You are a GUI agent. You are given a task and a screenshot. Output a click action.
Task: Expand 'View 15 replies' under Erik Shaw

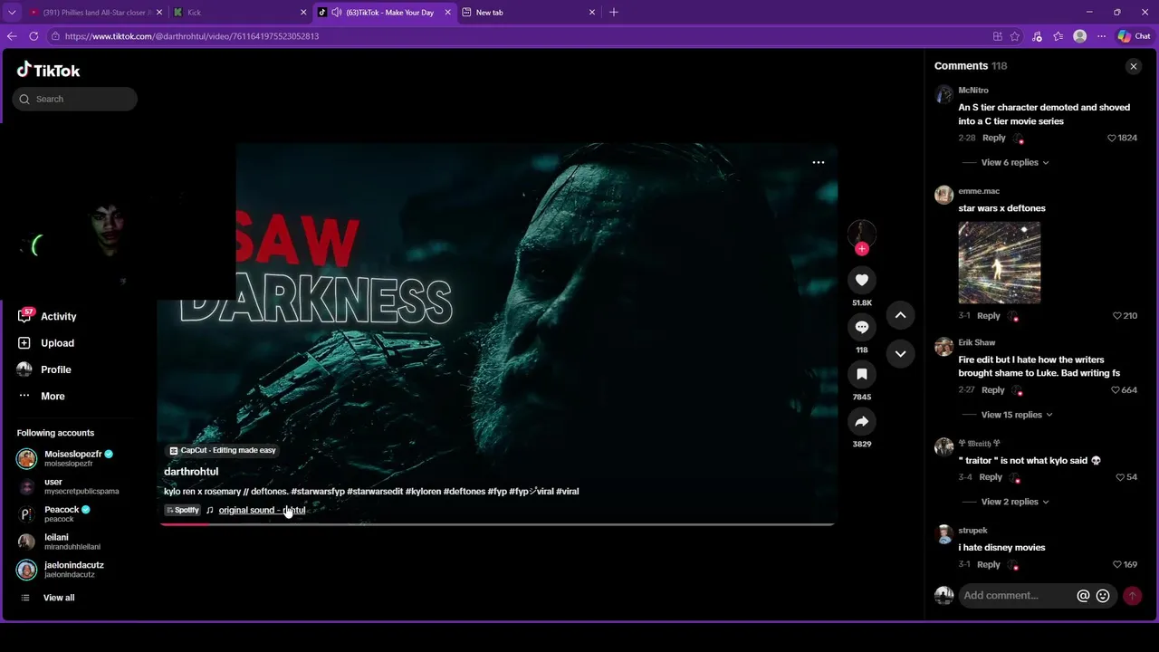[1017, 415]
